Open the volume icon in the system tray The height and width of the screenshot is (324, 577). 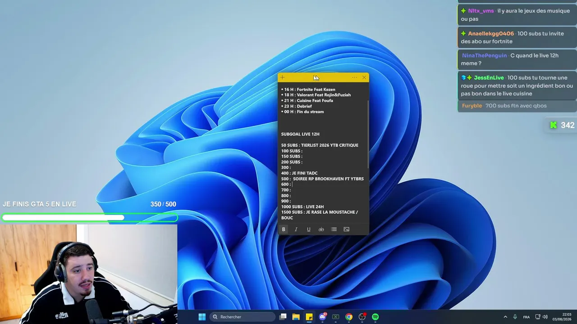545,317
